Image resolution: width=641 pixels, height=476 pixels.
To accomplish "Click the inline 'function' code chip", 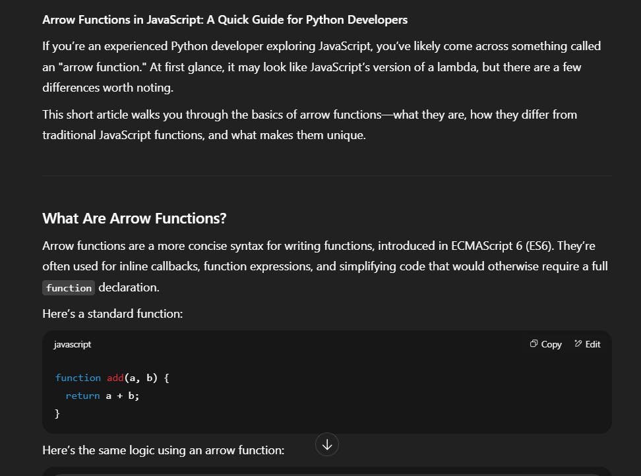I will [69, 287].
